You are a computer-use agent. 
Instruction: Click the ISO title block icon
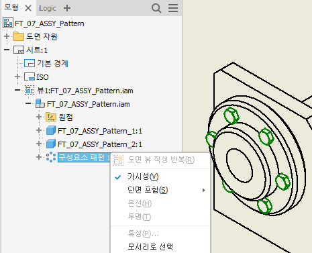(x=30, y=77)
